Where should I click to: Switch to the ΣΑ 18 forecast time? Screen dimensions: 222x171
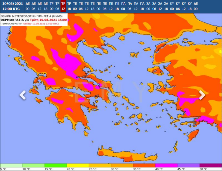click(166, 6)
